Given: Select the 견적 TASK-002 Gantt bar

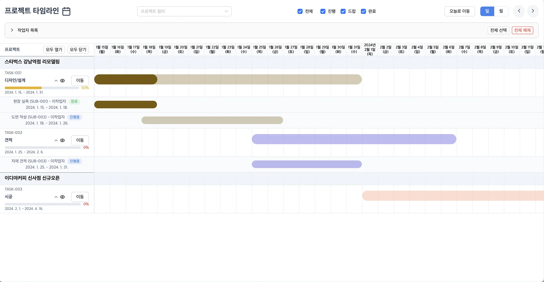Looking at the screenshot, I should click(x=354, y=139).
